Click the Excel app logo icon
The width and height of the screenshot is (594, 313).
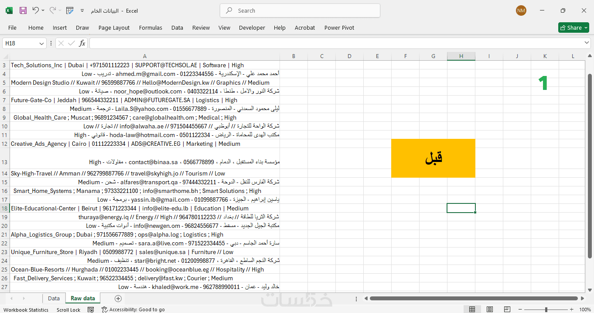coord(9,10)
